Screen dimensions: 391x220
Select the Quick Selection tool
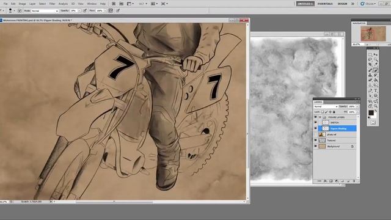(x=376, y=60)
